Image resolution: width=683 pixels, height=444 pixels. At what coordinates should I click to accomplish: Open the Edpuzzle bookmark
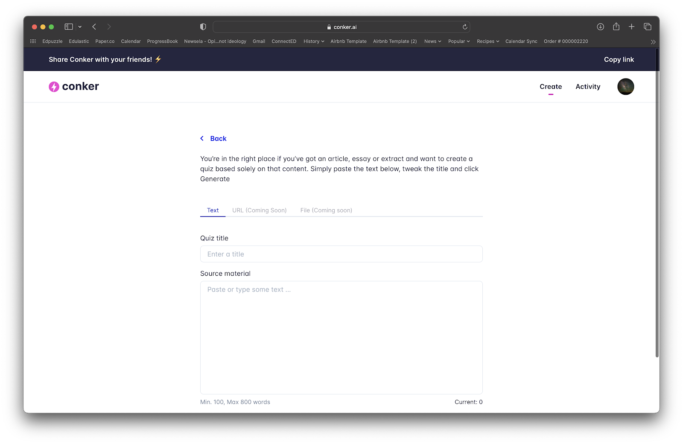pyautogui.click(x=53, y=41)
